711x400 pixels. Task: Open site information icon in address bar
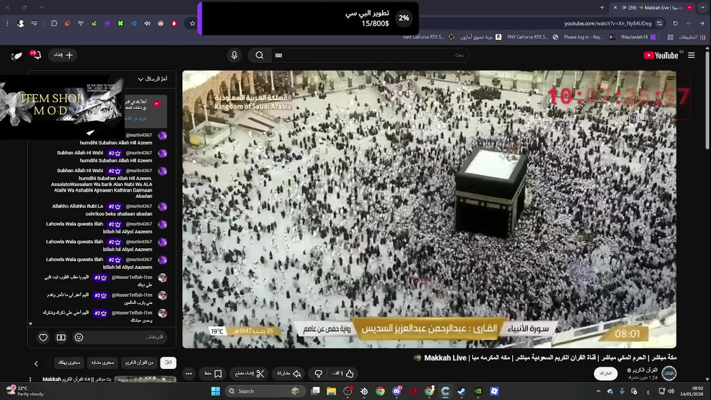coord(659,23)
